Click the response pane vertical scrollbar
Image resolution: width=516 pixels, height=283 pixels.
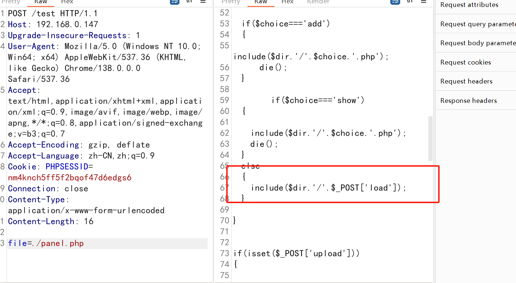click(x=430, y=139)
